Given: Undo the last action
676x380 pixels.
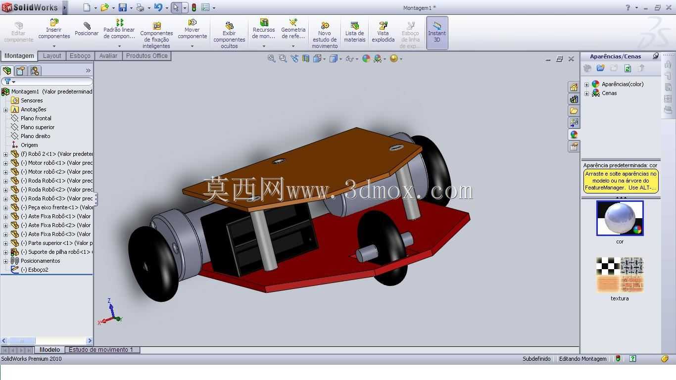Looking at the screenshot, I should point(158,7).
